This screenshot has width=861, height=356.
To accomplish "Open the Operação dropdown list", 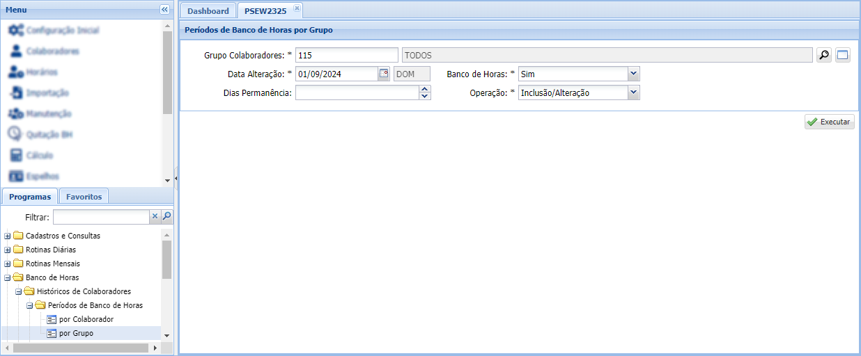I will (633, 92).
